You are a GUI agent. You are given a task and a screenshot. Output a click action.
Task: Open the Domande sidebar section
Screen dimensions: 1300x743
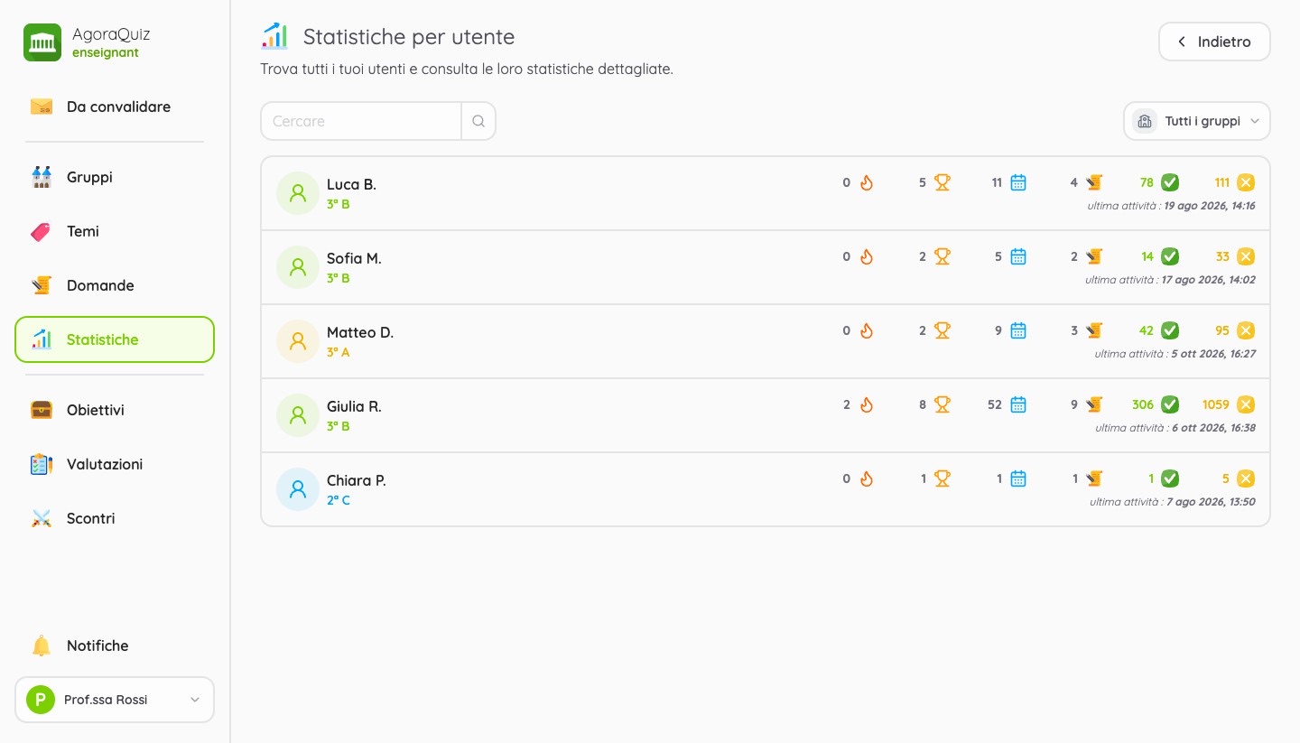click(115, 285)
